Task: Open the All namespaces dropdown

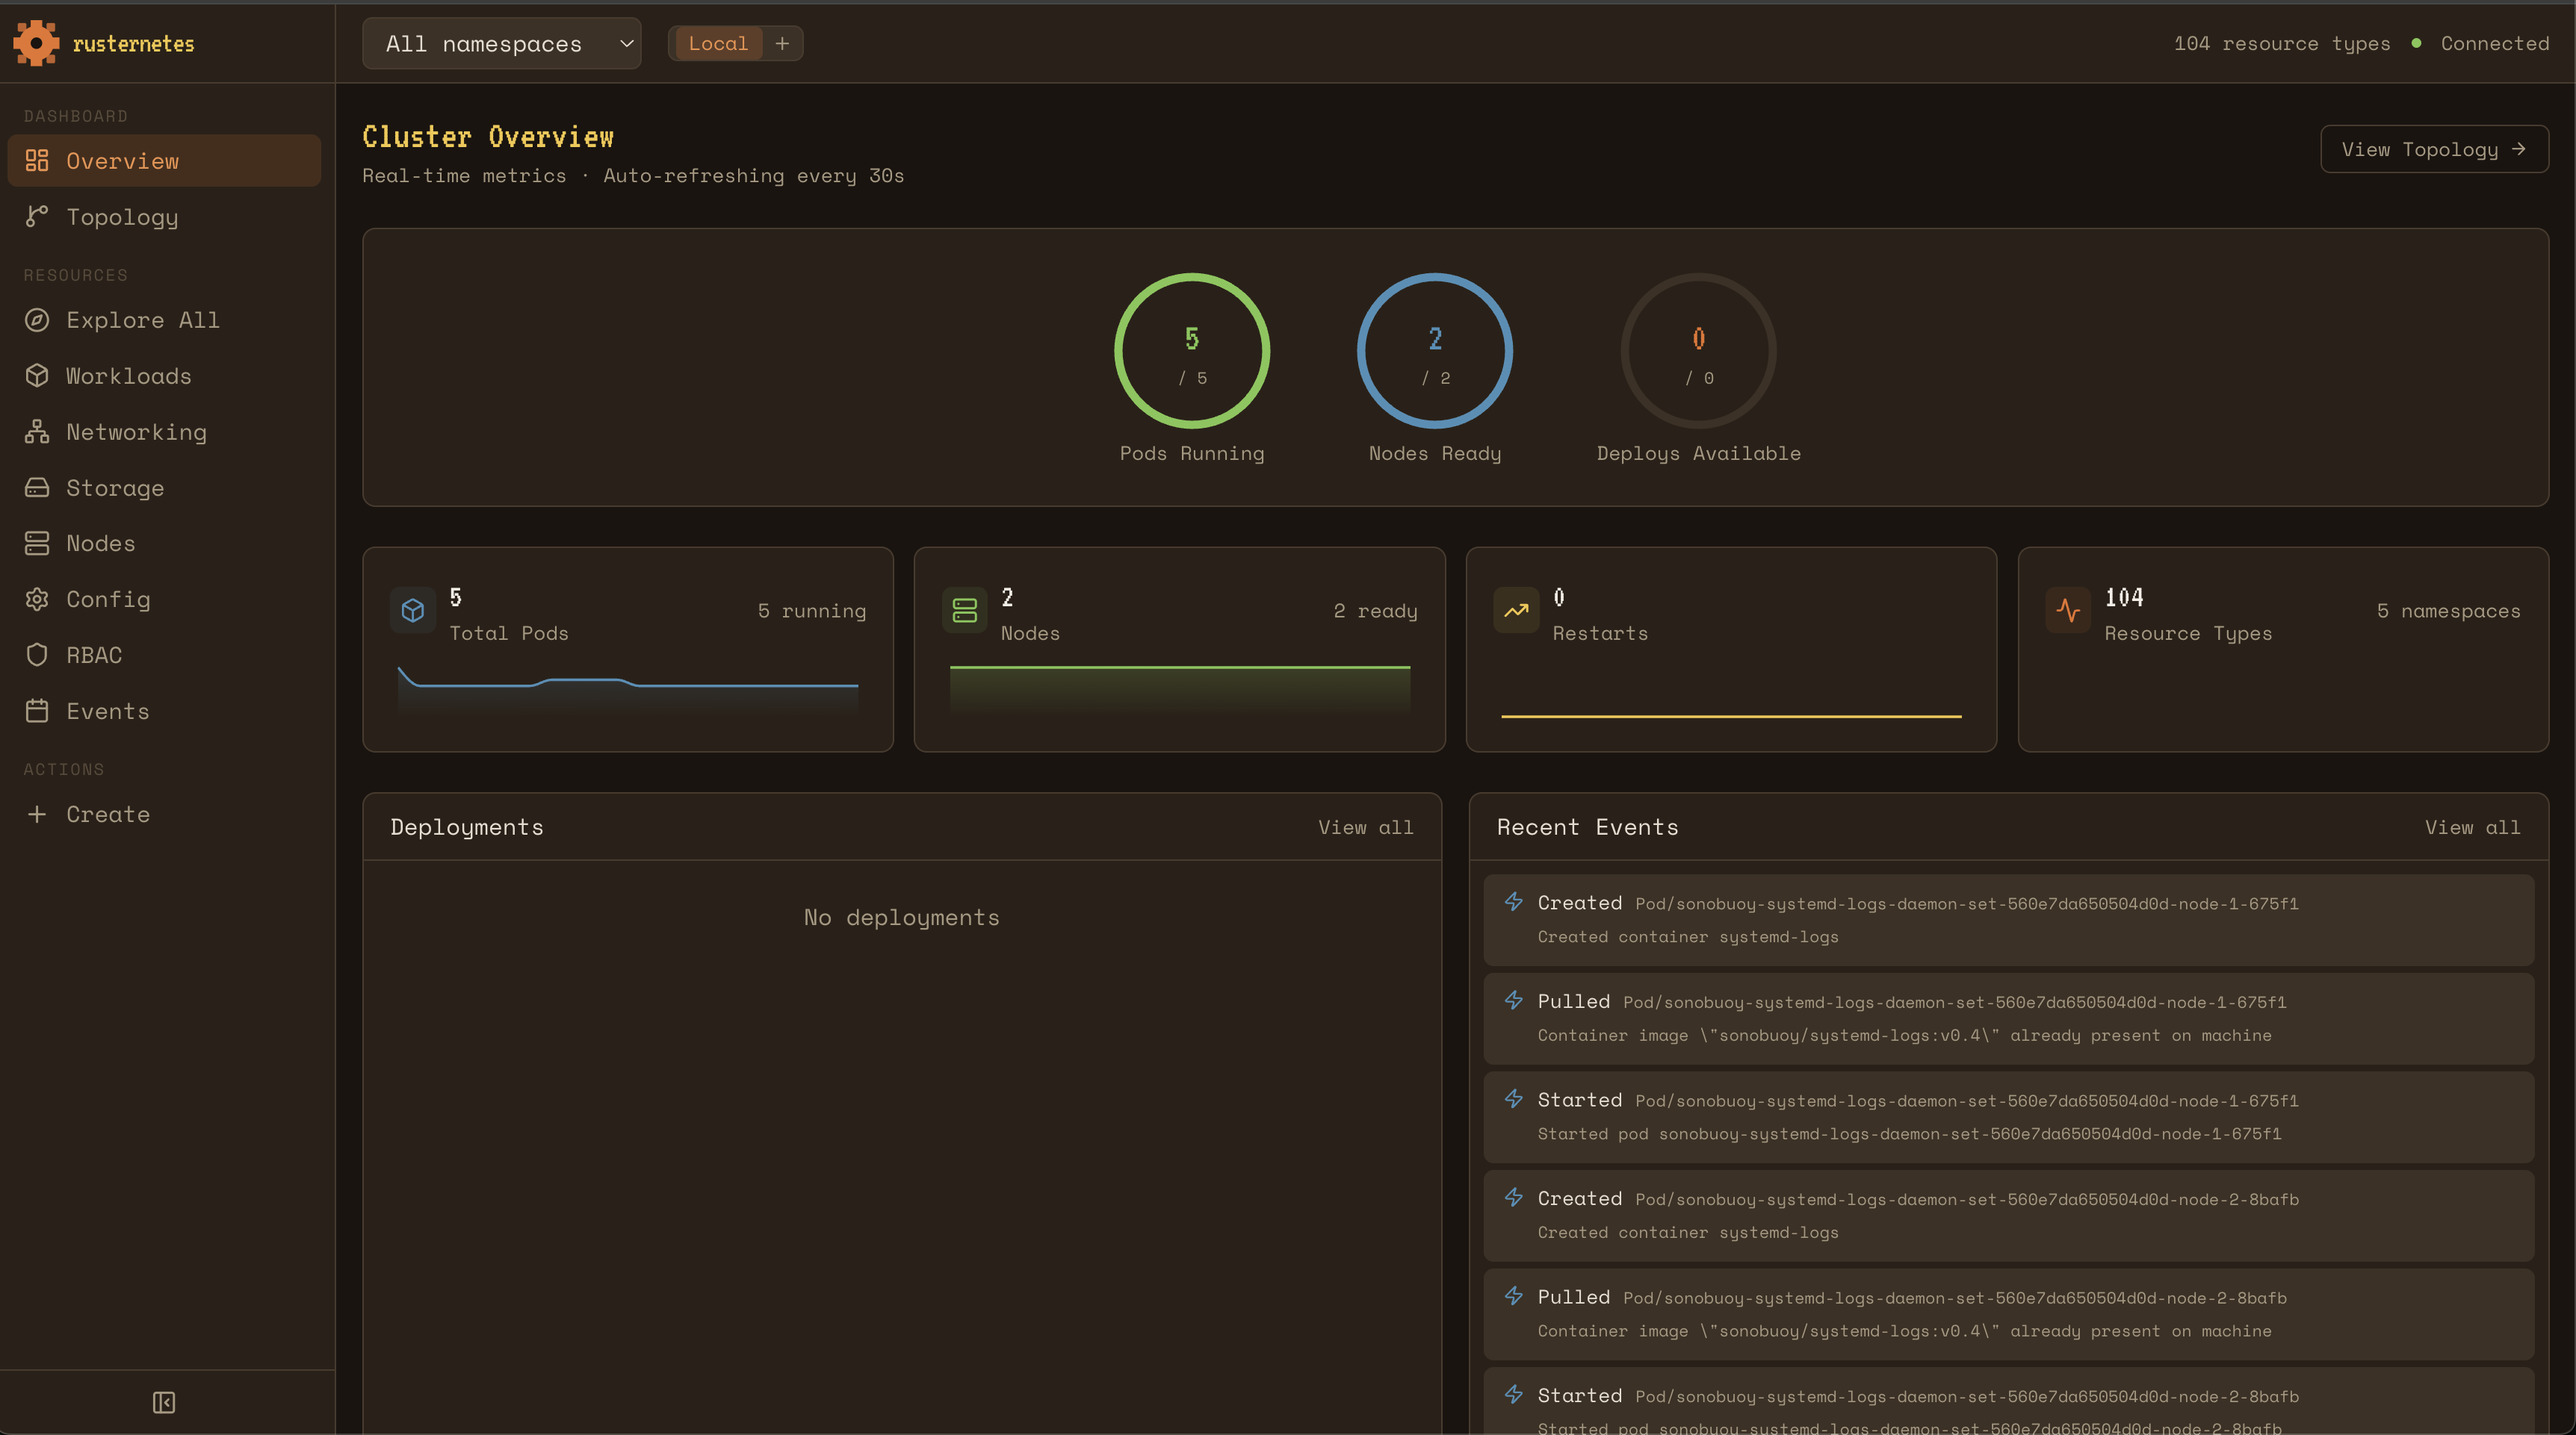Action: [501, 44]
